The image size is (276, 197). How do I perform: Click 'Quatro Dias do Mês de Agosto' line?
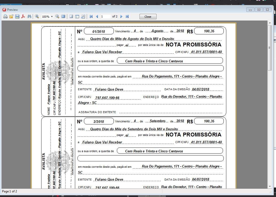(x=132, y=39)
